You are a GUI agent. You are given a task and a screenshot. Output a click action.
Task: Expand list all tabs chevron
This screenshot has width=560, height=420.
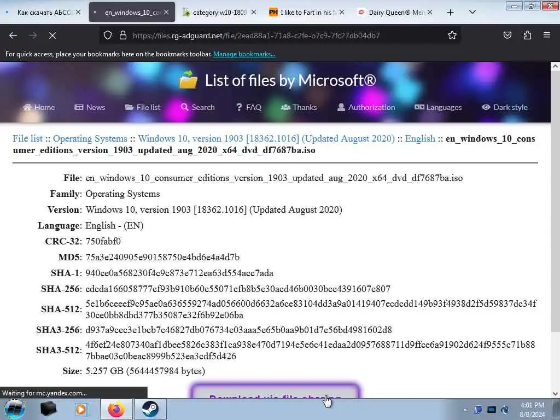click(x=472, y=13)
